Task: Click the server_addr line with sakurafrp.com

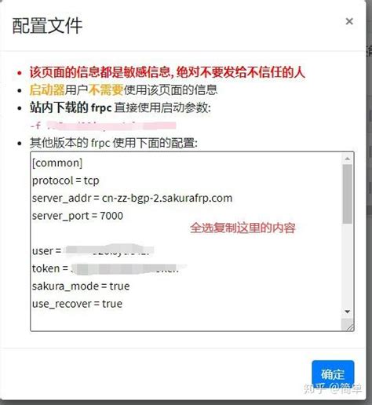Action: [x=132, y=198]
